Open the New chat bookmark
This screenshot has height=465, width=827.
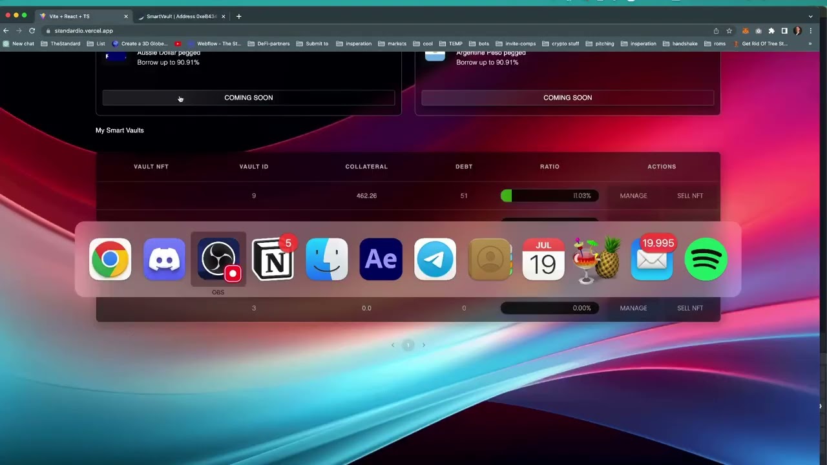click(19, 44)
